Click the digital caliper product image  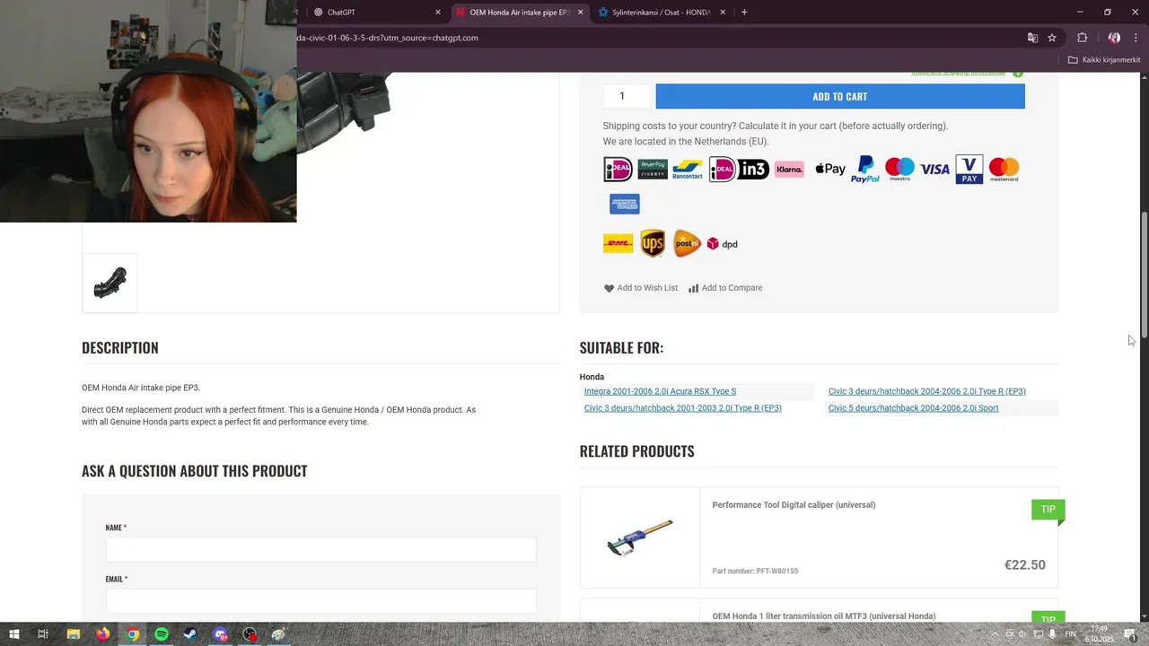click(640, 537)
